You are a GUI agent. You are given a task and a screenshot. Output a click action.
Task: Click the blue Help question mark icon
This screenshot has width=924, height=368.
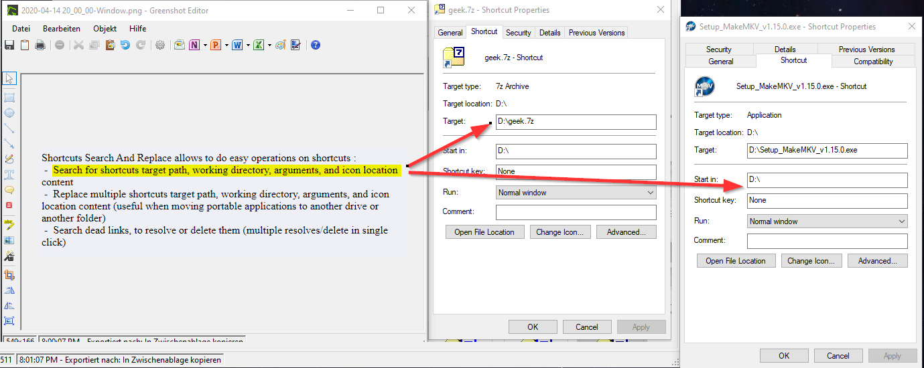(316, 45)
